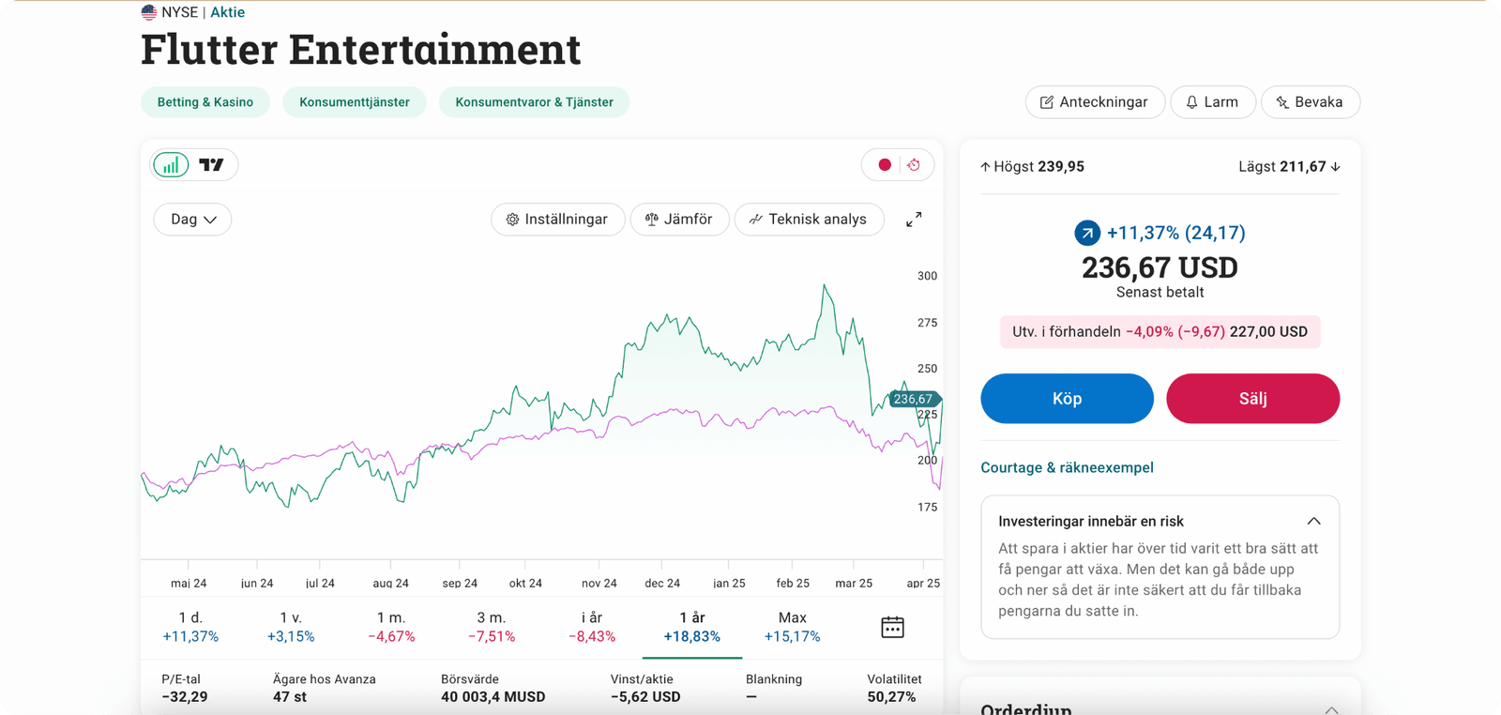Image resolution: width=1501 pixels, height=715 pixels.
Task: Set a Larm alert
Action: click(x=1213, y=102)
